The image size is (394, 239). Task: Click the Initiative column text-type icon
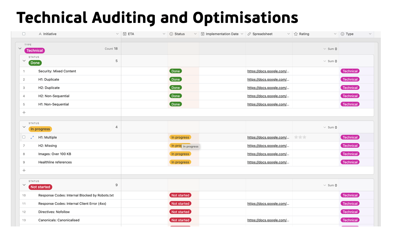(40, 34)
